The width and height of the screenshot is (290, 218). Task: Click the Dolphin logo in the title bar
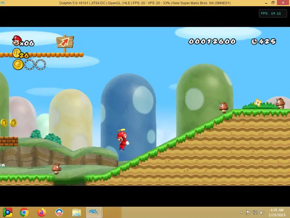pos(3,3)
